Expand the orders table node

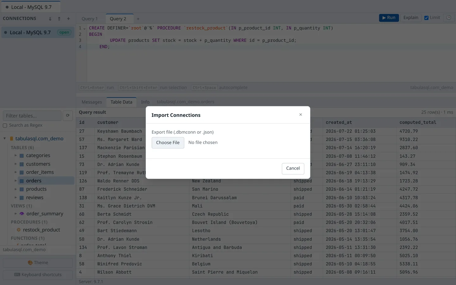pyautogui.click(x=16, y=181)
